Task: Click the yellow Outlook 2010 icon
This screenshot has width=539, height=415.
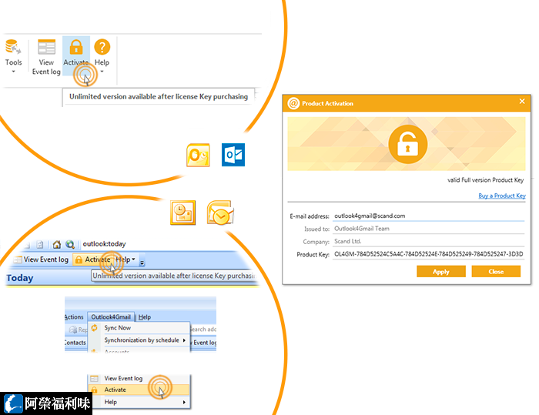Action: pos(198,155)
